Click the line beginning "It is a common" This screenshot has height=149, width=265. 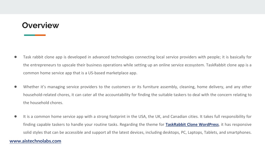pos(137,117)
